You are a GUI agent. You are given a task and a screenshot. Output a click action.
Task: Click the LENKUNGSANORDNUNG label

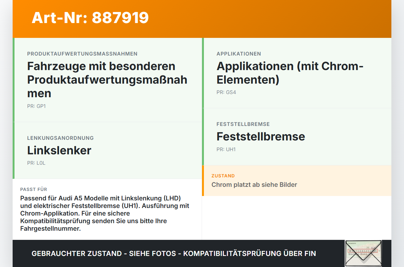click(x=60, y=138)
